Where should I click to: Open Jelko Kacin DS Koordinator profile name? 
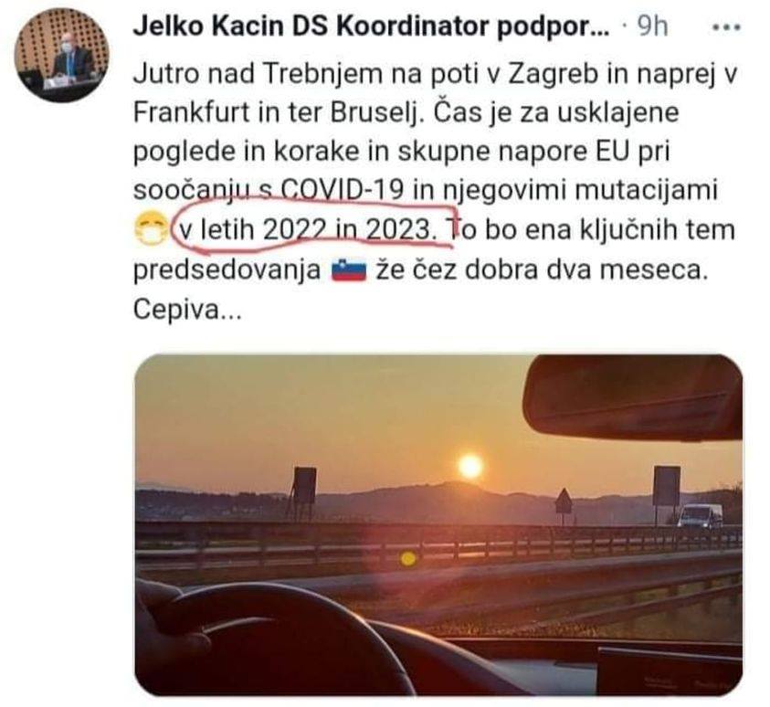point(371,26)
